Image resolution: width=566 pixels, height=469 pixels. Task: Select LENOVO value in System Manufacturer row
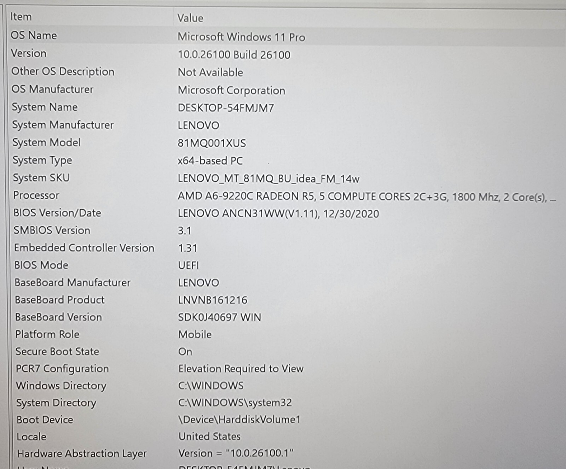[198, 125]
